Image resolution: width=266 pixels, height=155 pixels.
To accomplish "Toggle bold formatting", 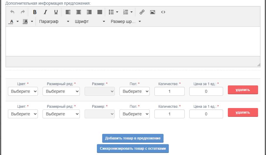I will (35, 12).
